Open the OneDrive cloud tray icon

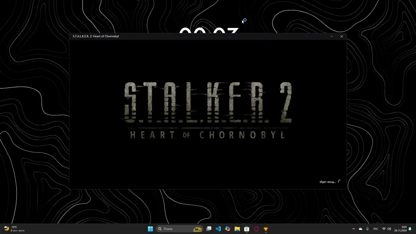(360, 229)
